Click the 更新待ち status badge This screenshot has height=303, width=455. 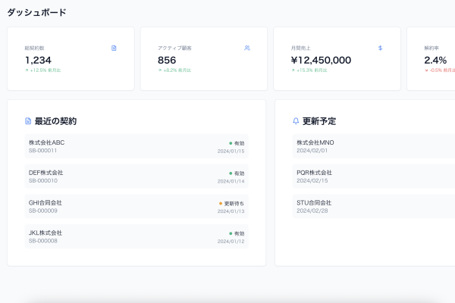click(x=232, y=203)
